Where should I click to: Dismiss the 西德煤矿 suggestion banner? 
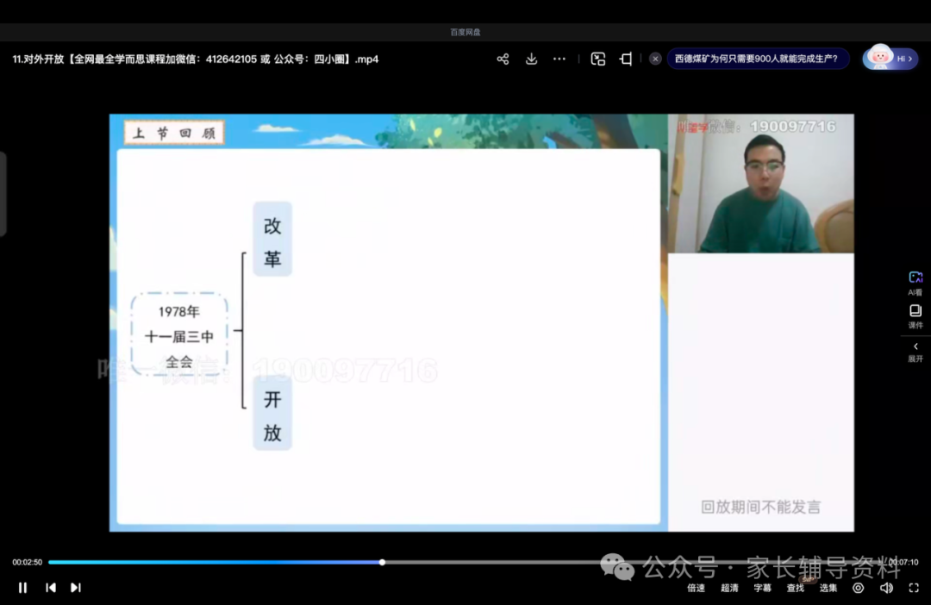click(655, 59)
